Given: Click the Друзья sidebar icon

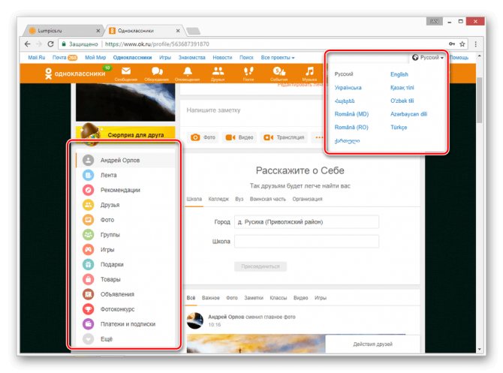Looking at the screenshot, I should [x=89, y=205].
